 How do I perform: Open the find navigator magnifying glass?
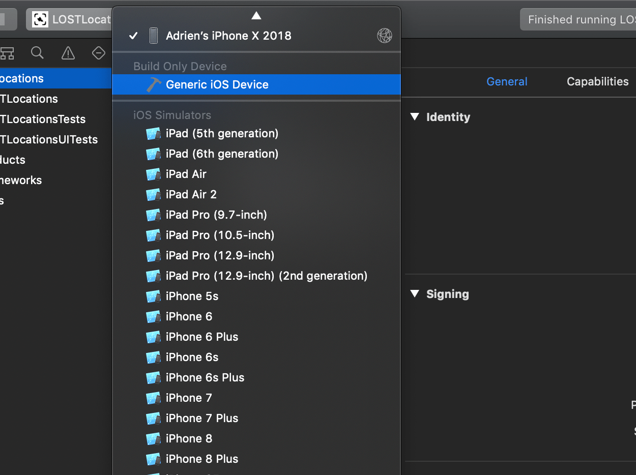coord(37,53)
